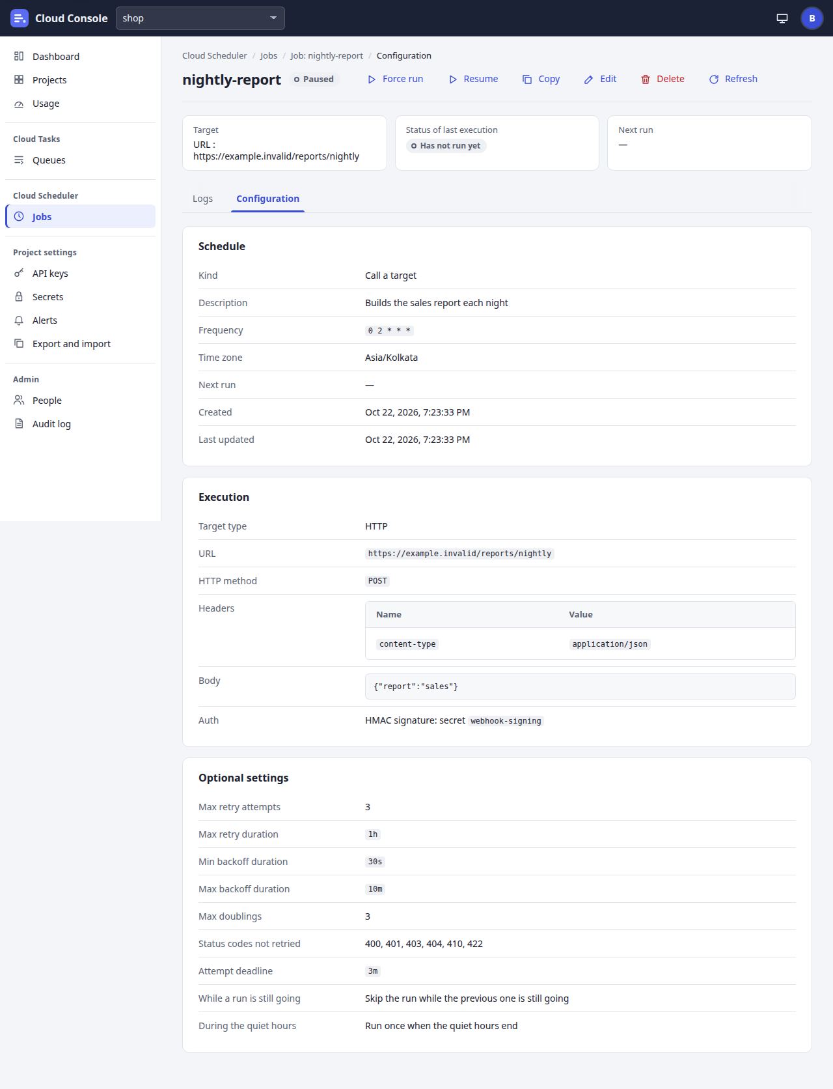
Task: Click the cron frequency 0 2 * * *
Action: point(389,331)
